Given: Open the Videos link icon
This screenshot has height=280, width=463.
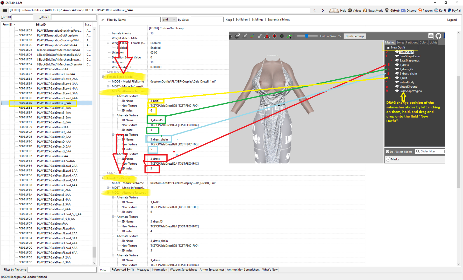Looking at the screenshot, I should coord(350,10).
